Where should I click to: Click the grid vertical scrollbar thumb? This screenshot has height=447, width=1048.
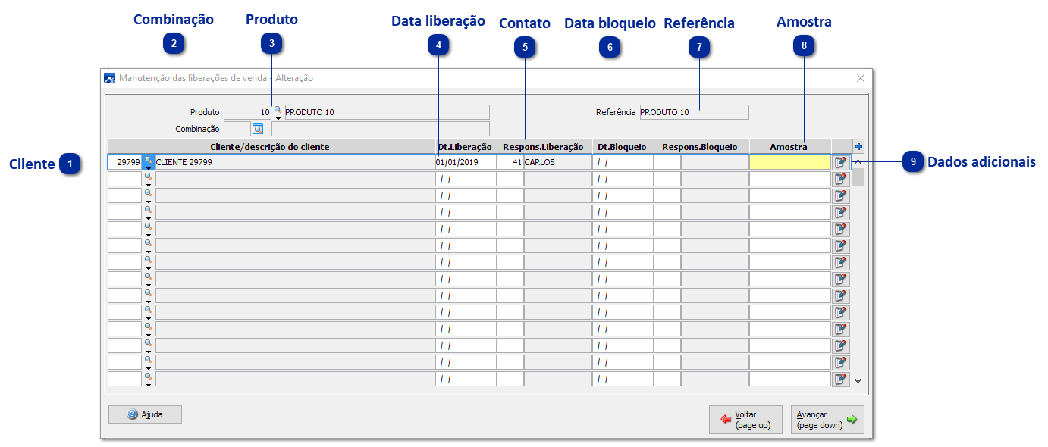[x=858, y=177]
